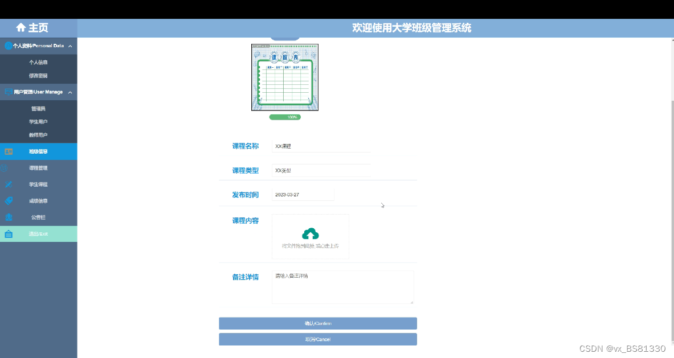Viewport: 674px width, 358px height.
Task: Click the 发布时间 label
Action: 246,195
